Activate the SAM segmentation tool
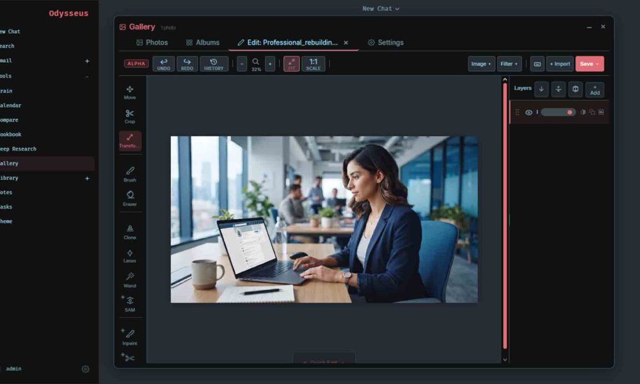 pos(130,304)
